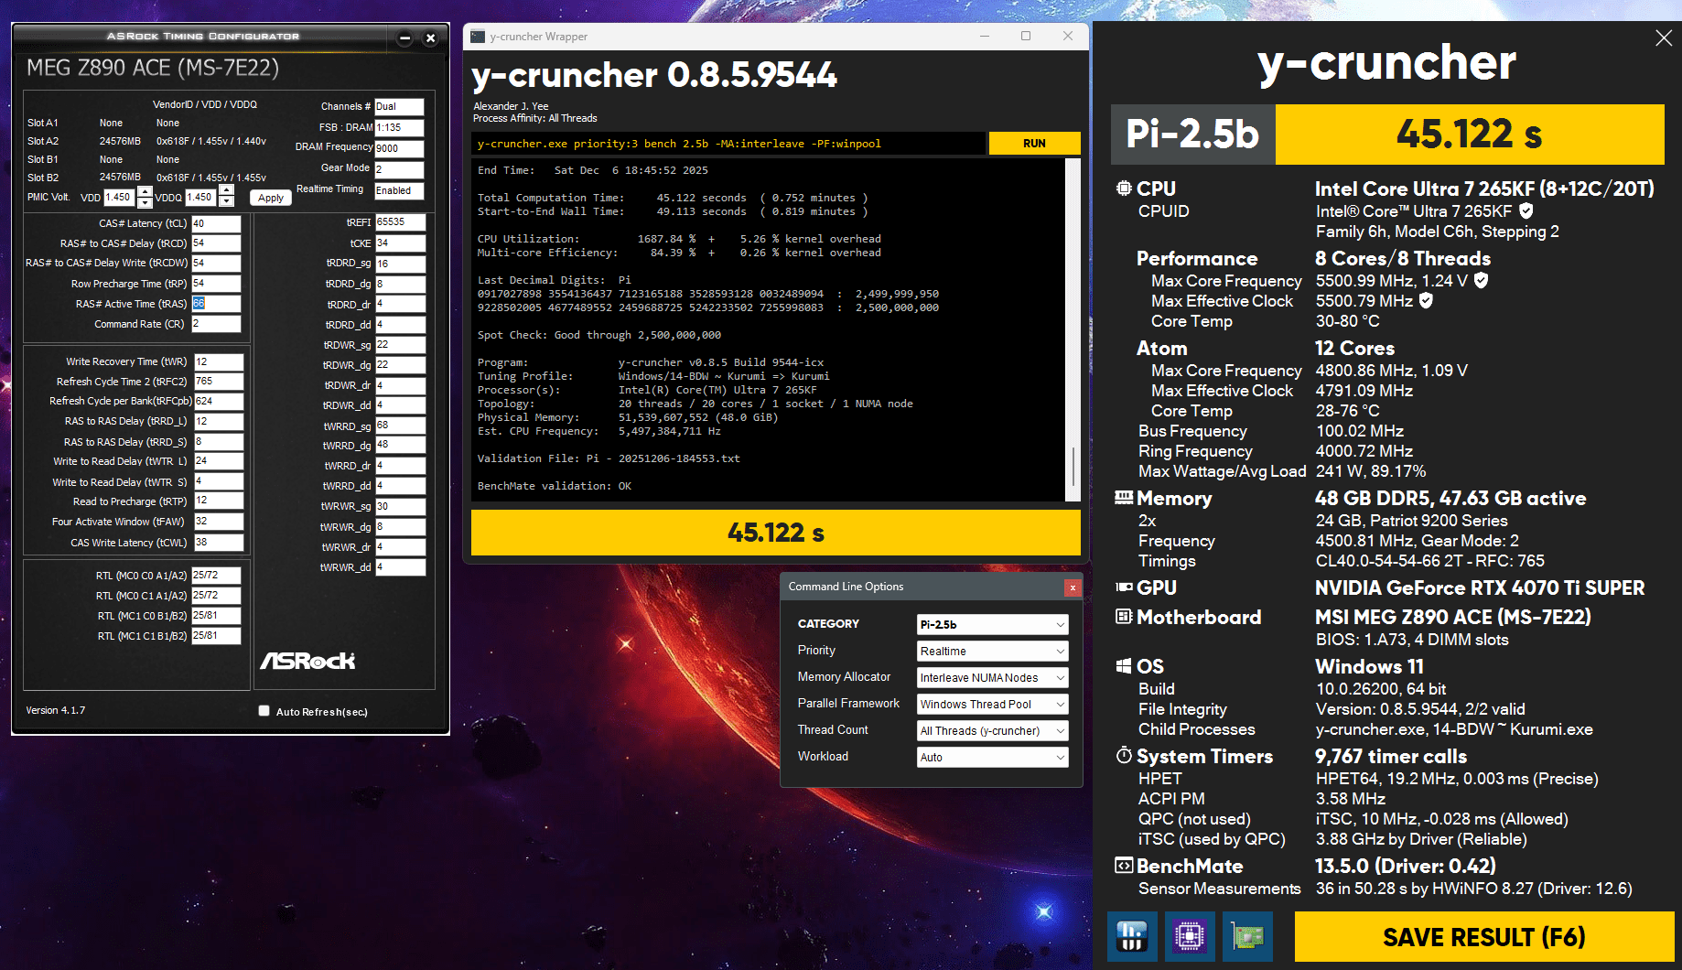Open the Workload dropdown set to Auto
Screen dimensions: 1682x970
click(x=992, y=757)
